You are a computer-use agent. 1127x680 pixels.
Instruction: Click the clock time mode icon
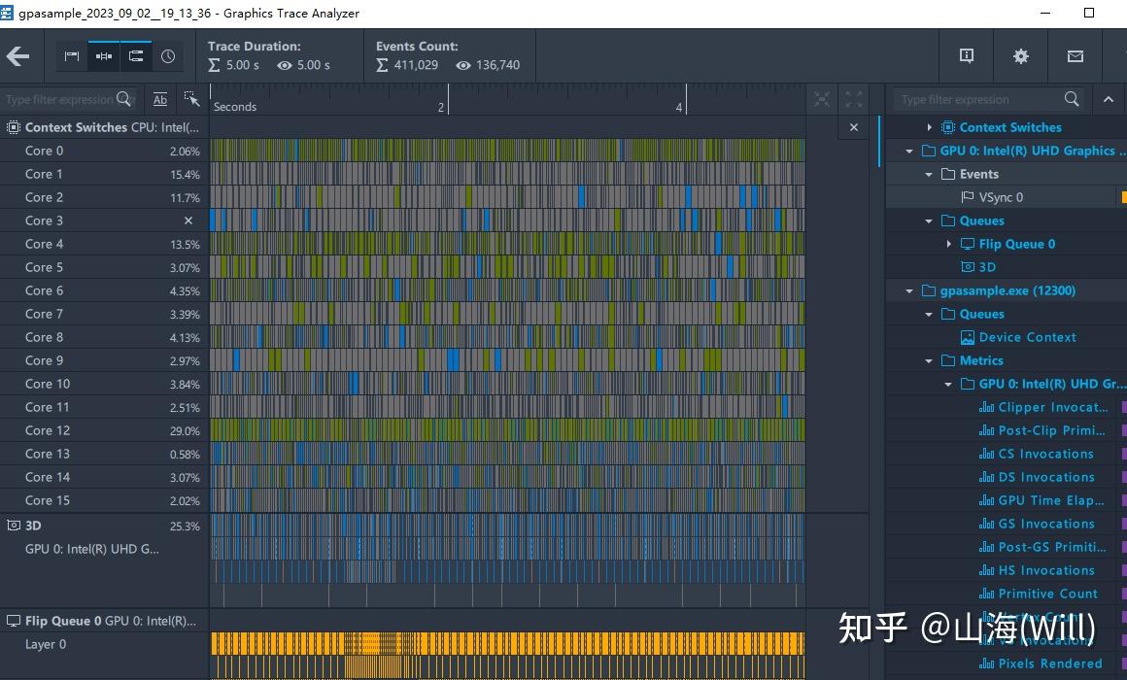[x=167, y=56]
